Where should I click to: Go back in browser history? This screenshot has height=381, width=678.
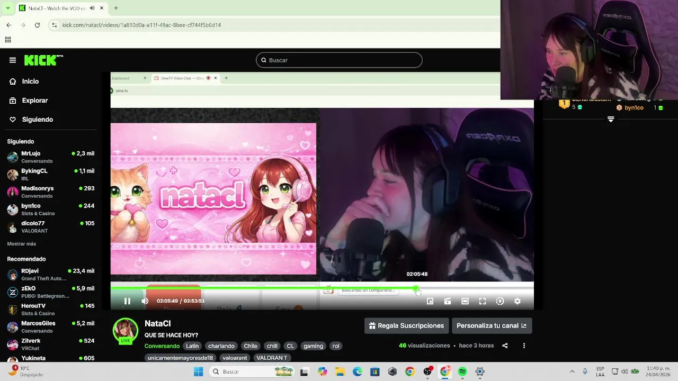coord(8,25)
